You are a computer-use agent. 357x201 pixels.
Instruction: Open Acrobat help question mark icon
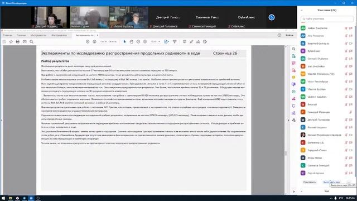click(x=279, y=35)
